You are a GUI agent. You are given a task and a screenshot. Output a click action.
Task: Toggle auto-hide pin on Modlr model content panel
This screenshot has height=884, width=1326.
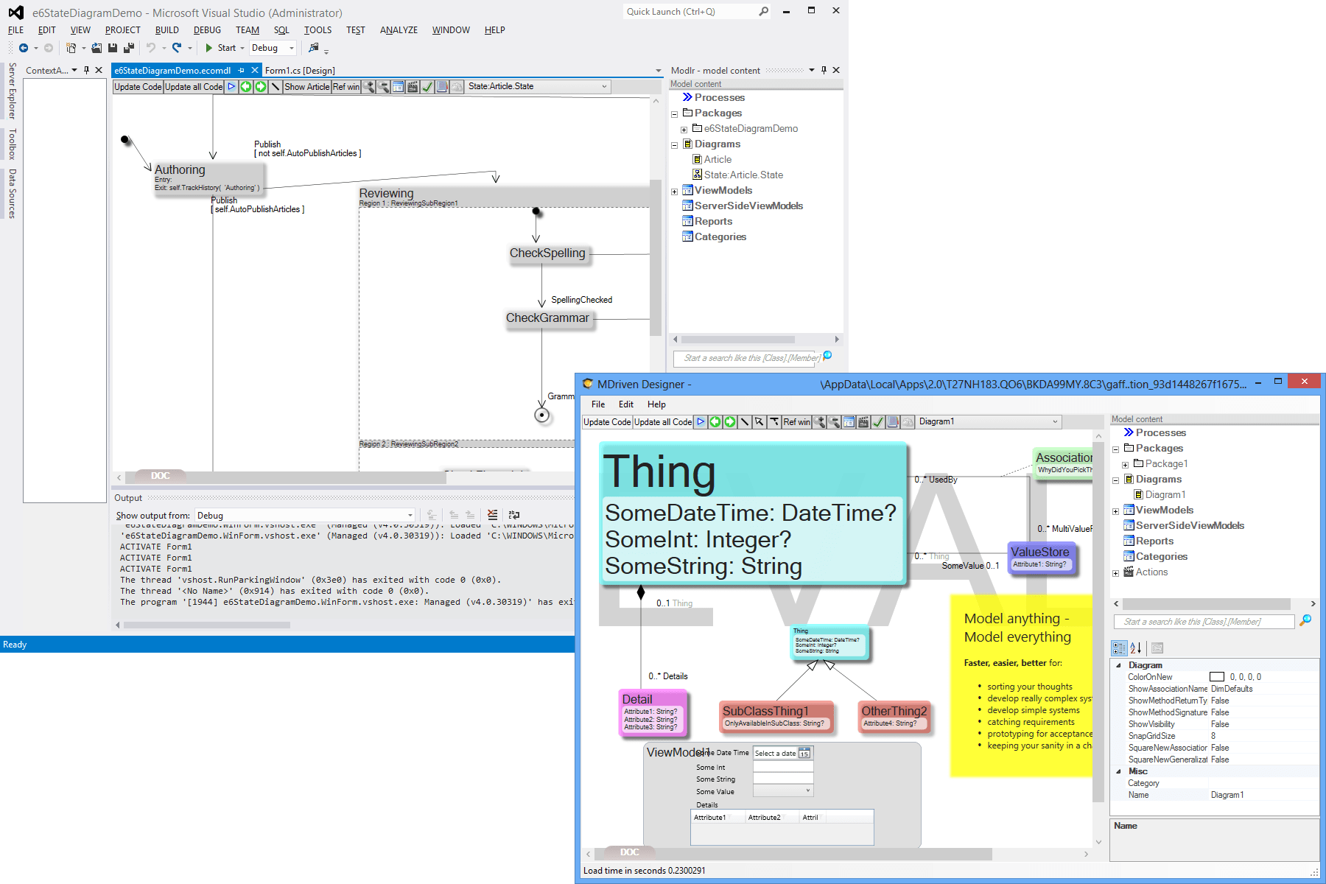[x=824, y=70]
